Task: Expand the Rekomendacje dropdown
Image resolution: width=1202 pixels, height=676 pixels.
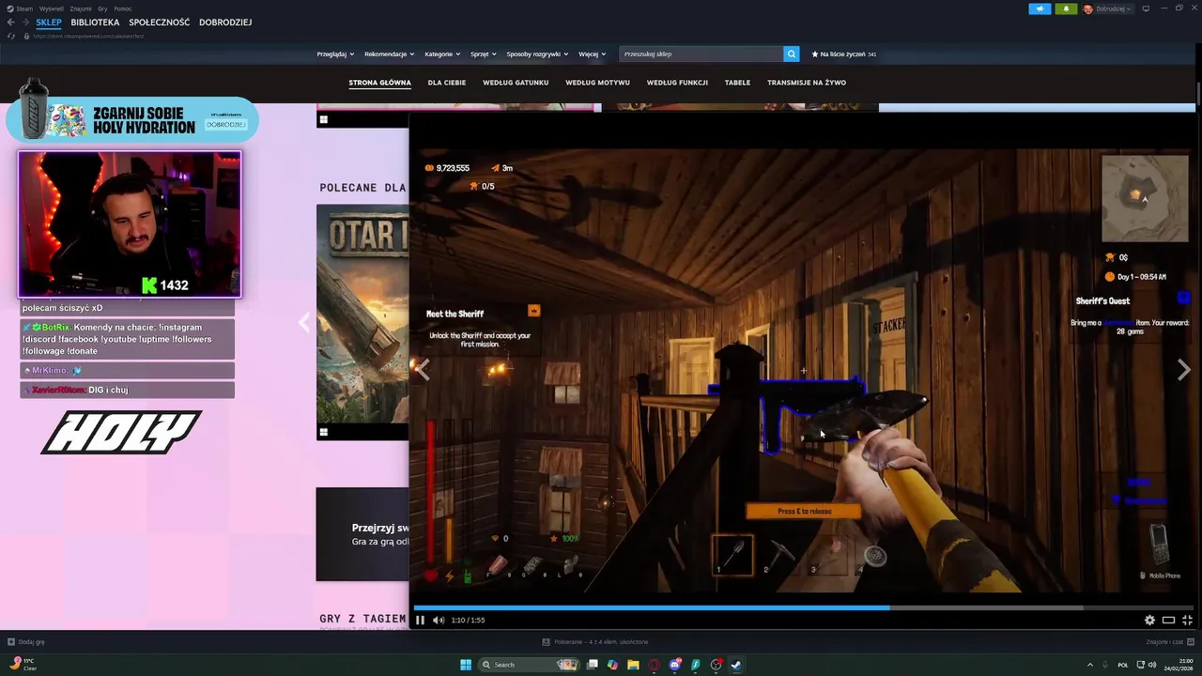Action: pyautogui.click(x=389, y=54)
